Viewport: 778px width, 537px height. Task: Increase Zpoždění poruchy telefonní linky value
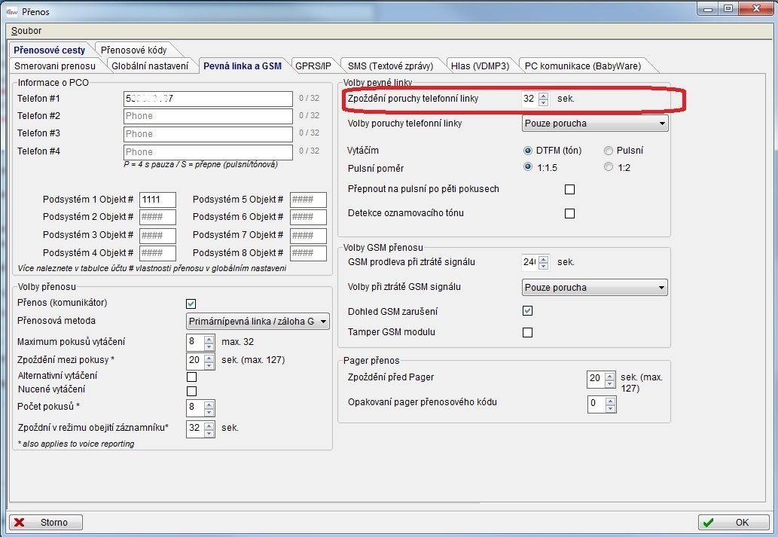coord(544,96)
